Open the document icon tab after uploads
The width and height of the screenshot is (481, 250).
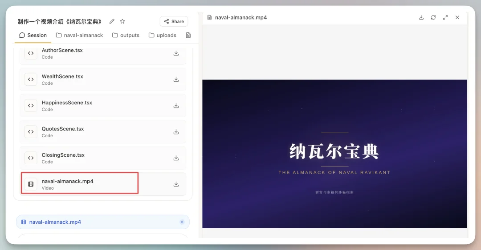pyautogui.click(x=188, y=35)
